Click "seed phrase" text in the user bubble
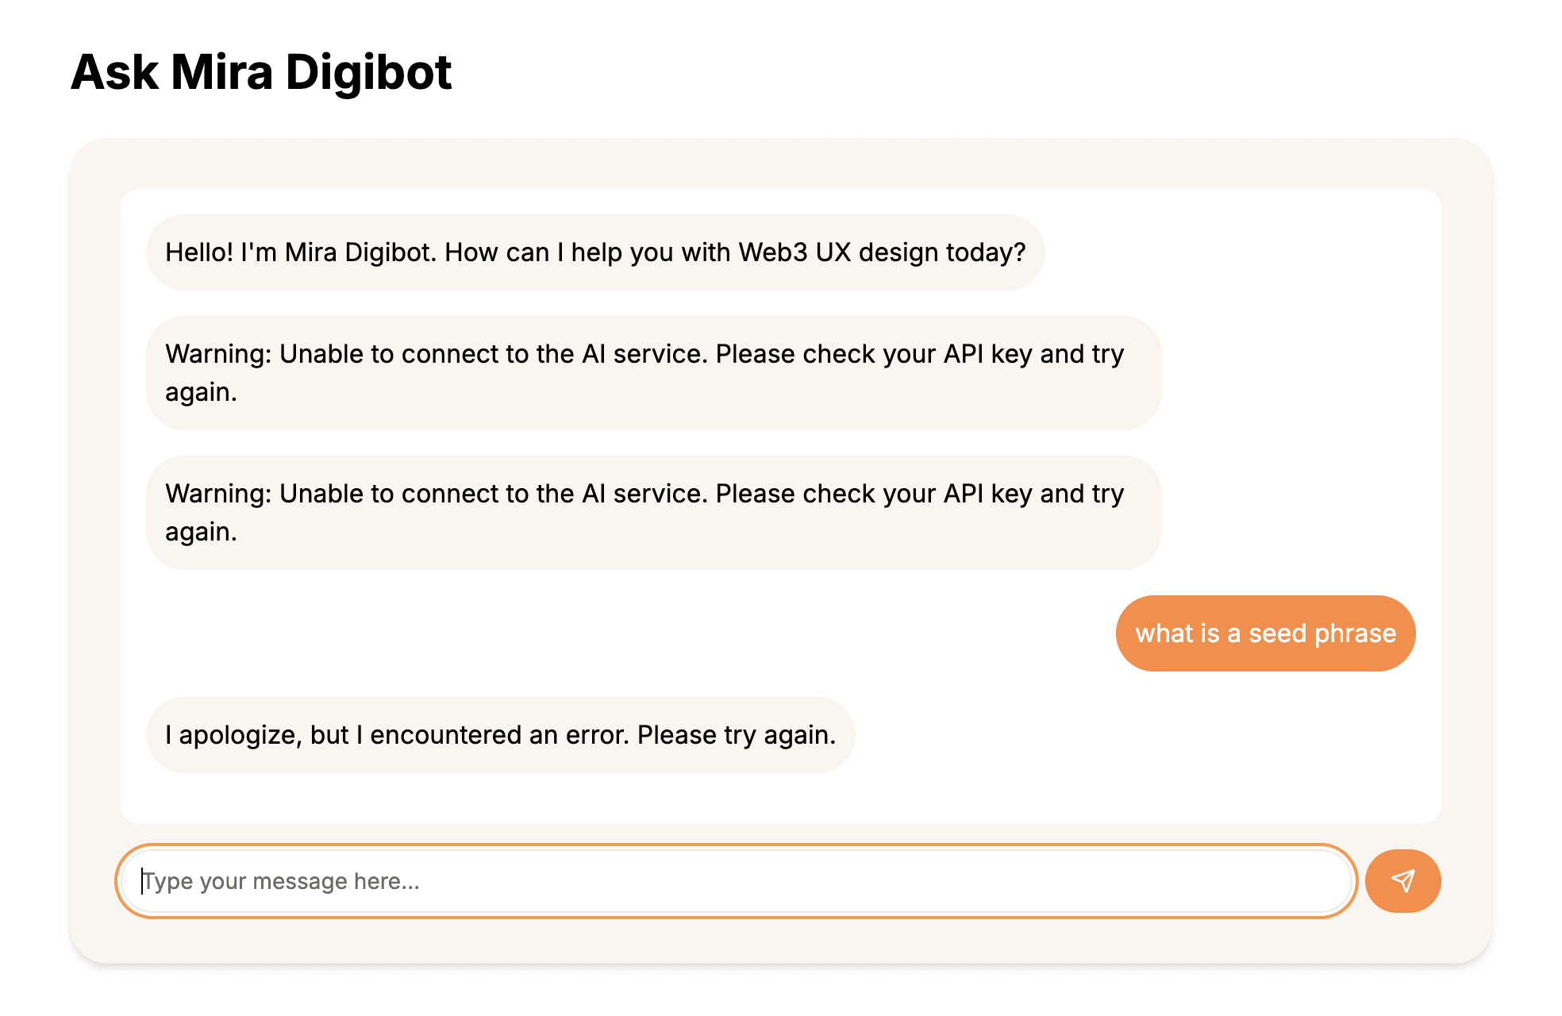This screenshot has width=1562, height=1016. pyautogui.click(x=1322, y=633)
